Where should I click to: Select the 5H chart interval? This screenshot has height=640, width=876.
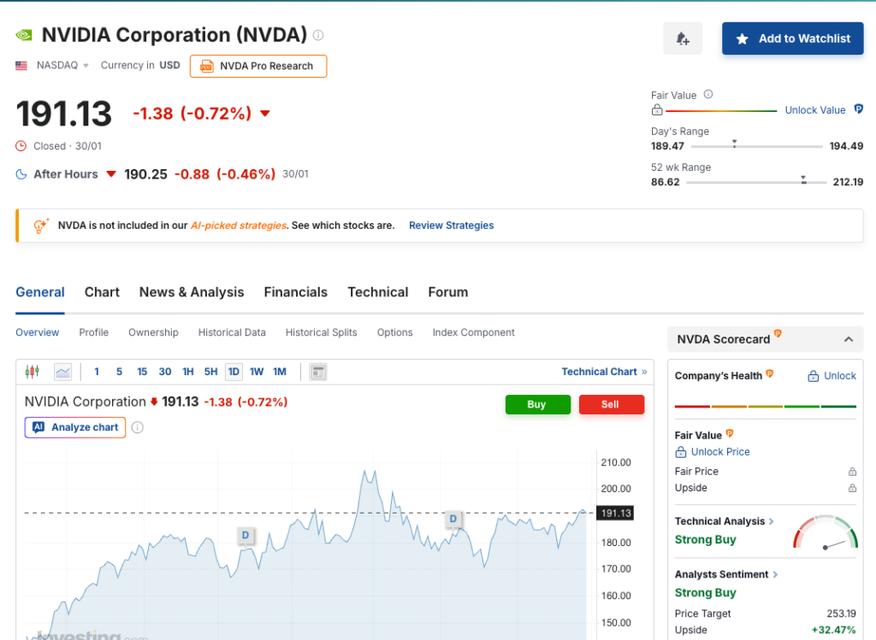pos(210,372)
